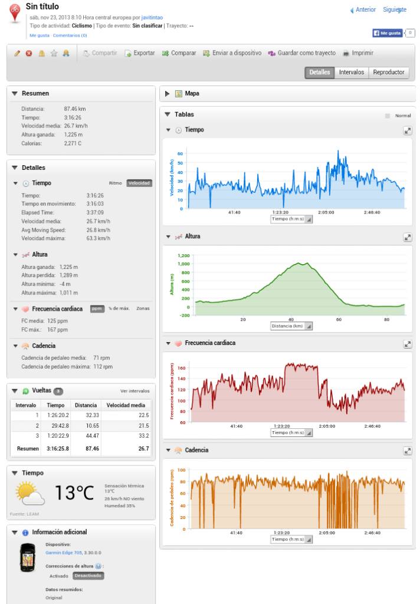Expand the Mapa section

pos(168,94)
